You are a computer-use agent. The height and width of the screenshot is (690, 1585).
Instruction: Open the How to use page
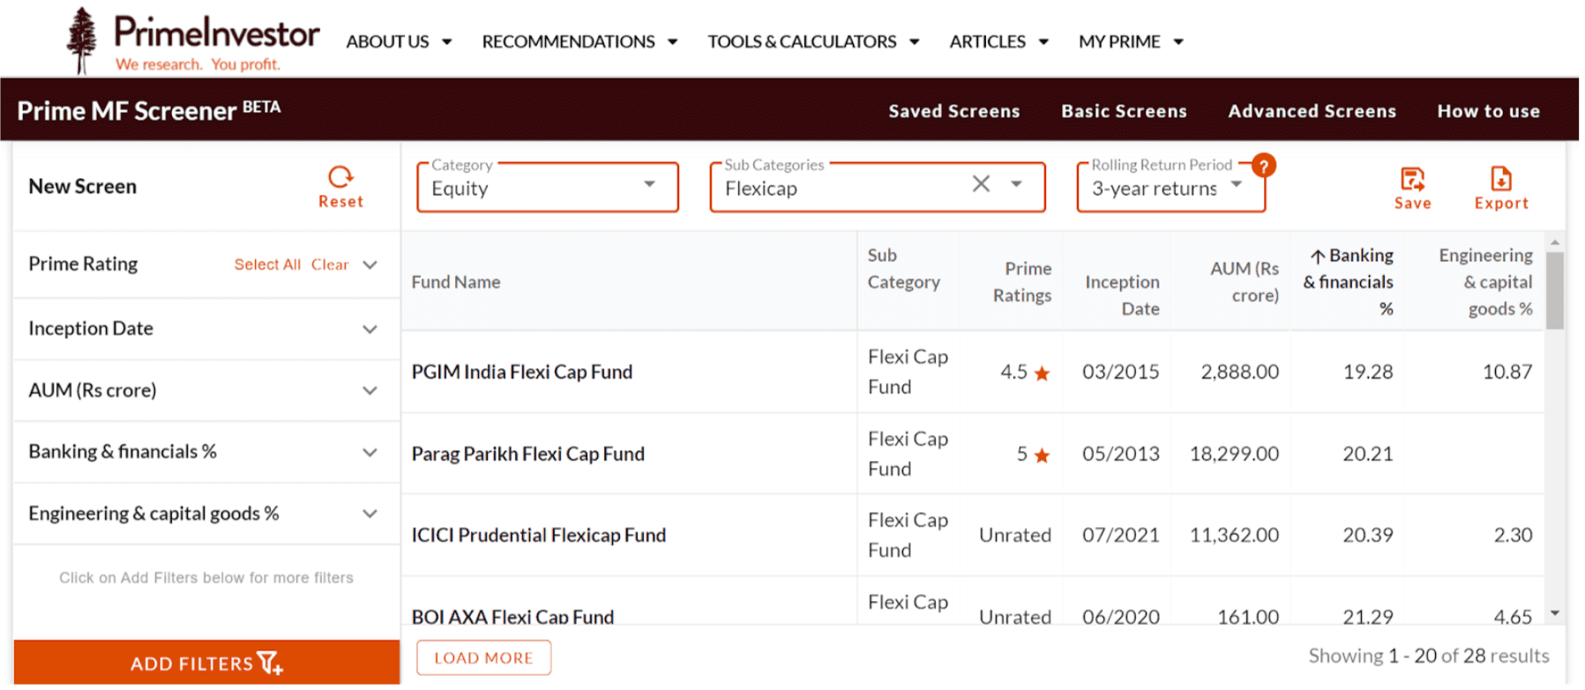pyautogui.click(x=1488, y=111)
